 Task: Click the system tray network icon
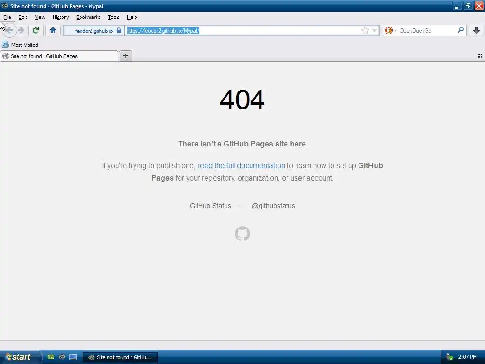coord(449,357)
